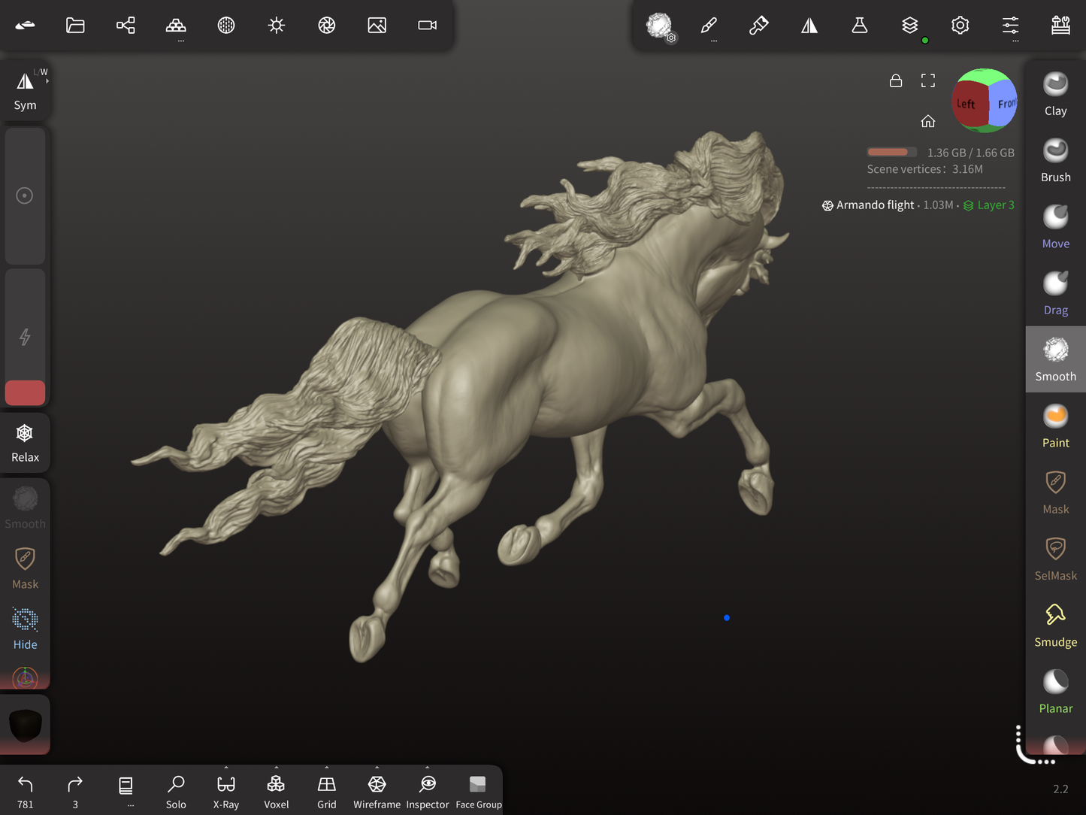Toggle Wireframe display
This screenshot has height=815, width=1086.
click(377, 791)
